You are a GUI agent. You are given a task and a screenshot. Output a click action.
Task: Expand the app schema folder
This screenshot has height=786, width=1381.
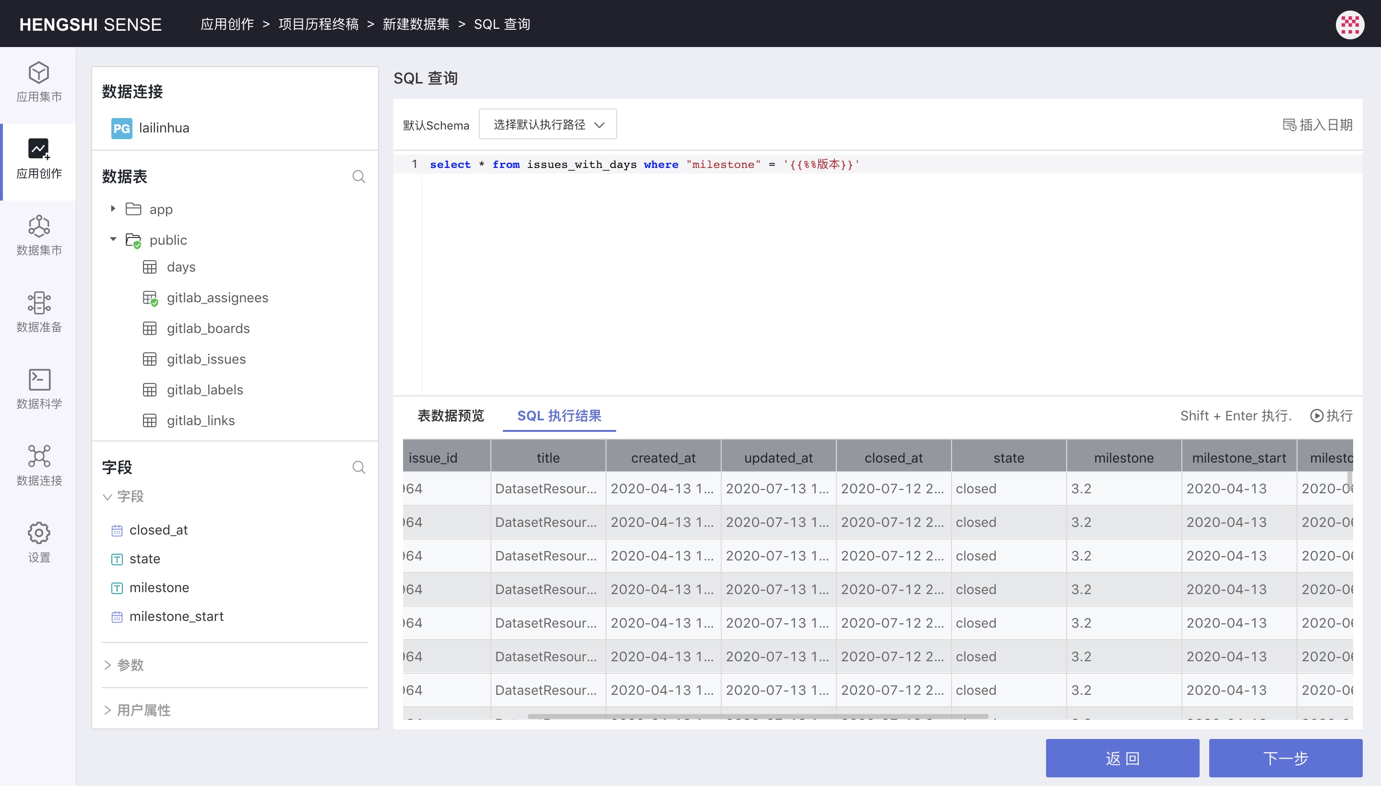point(113,208)
